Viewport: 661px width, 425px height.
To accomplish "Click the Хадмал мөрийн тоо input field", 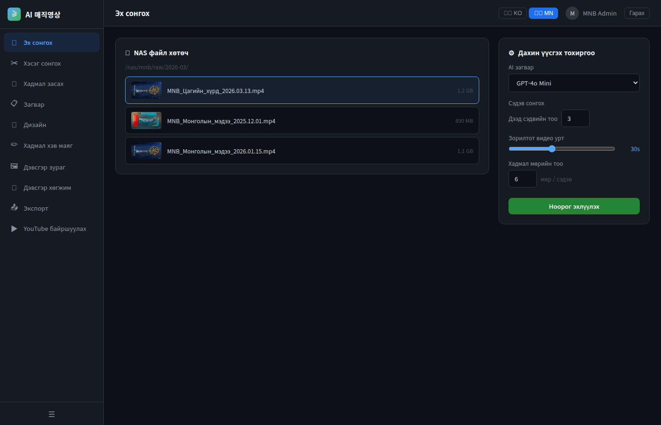I will click(x=523, y=179).
